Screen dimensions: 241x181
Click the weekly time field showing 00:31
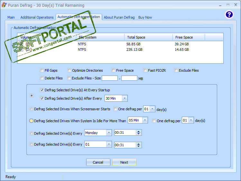pos(125,133)
